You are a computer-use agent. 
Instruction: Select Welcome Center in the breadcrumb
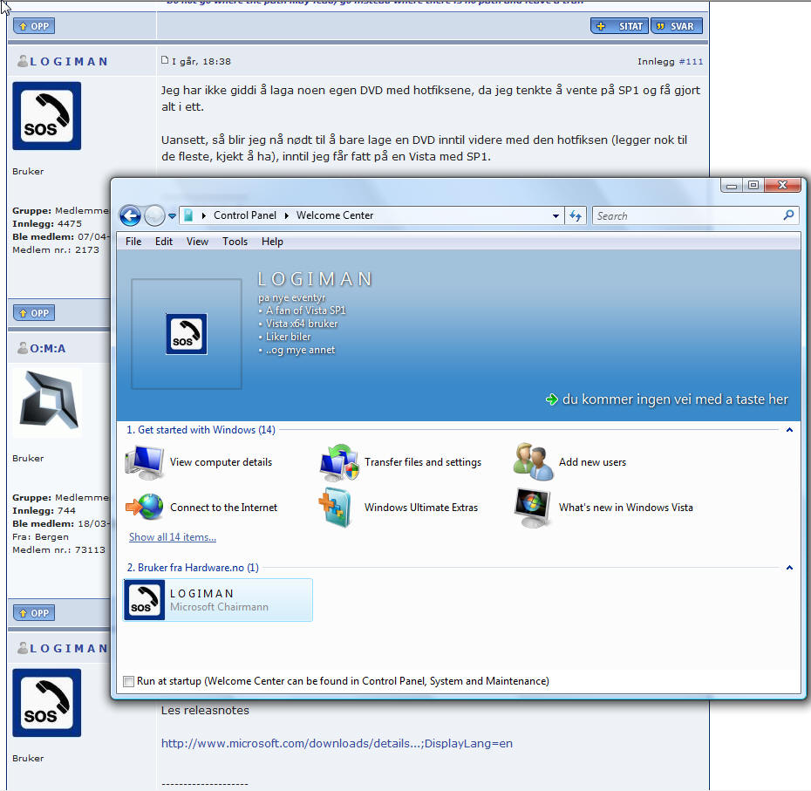tap(335, 215)
